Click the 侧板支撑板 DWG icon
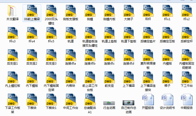This screenshot has height=116, width=196. coord(71,11)
